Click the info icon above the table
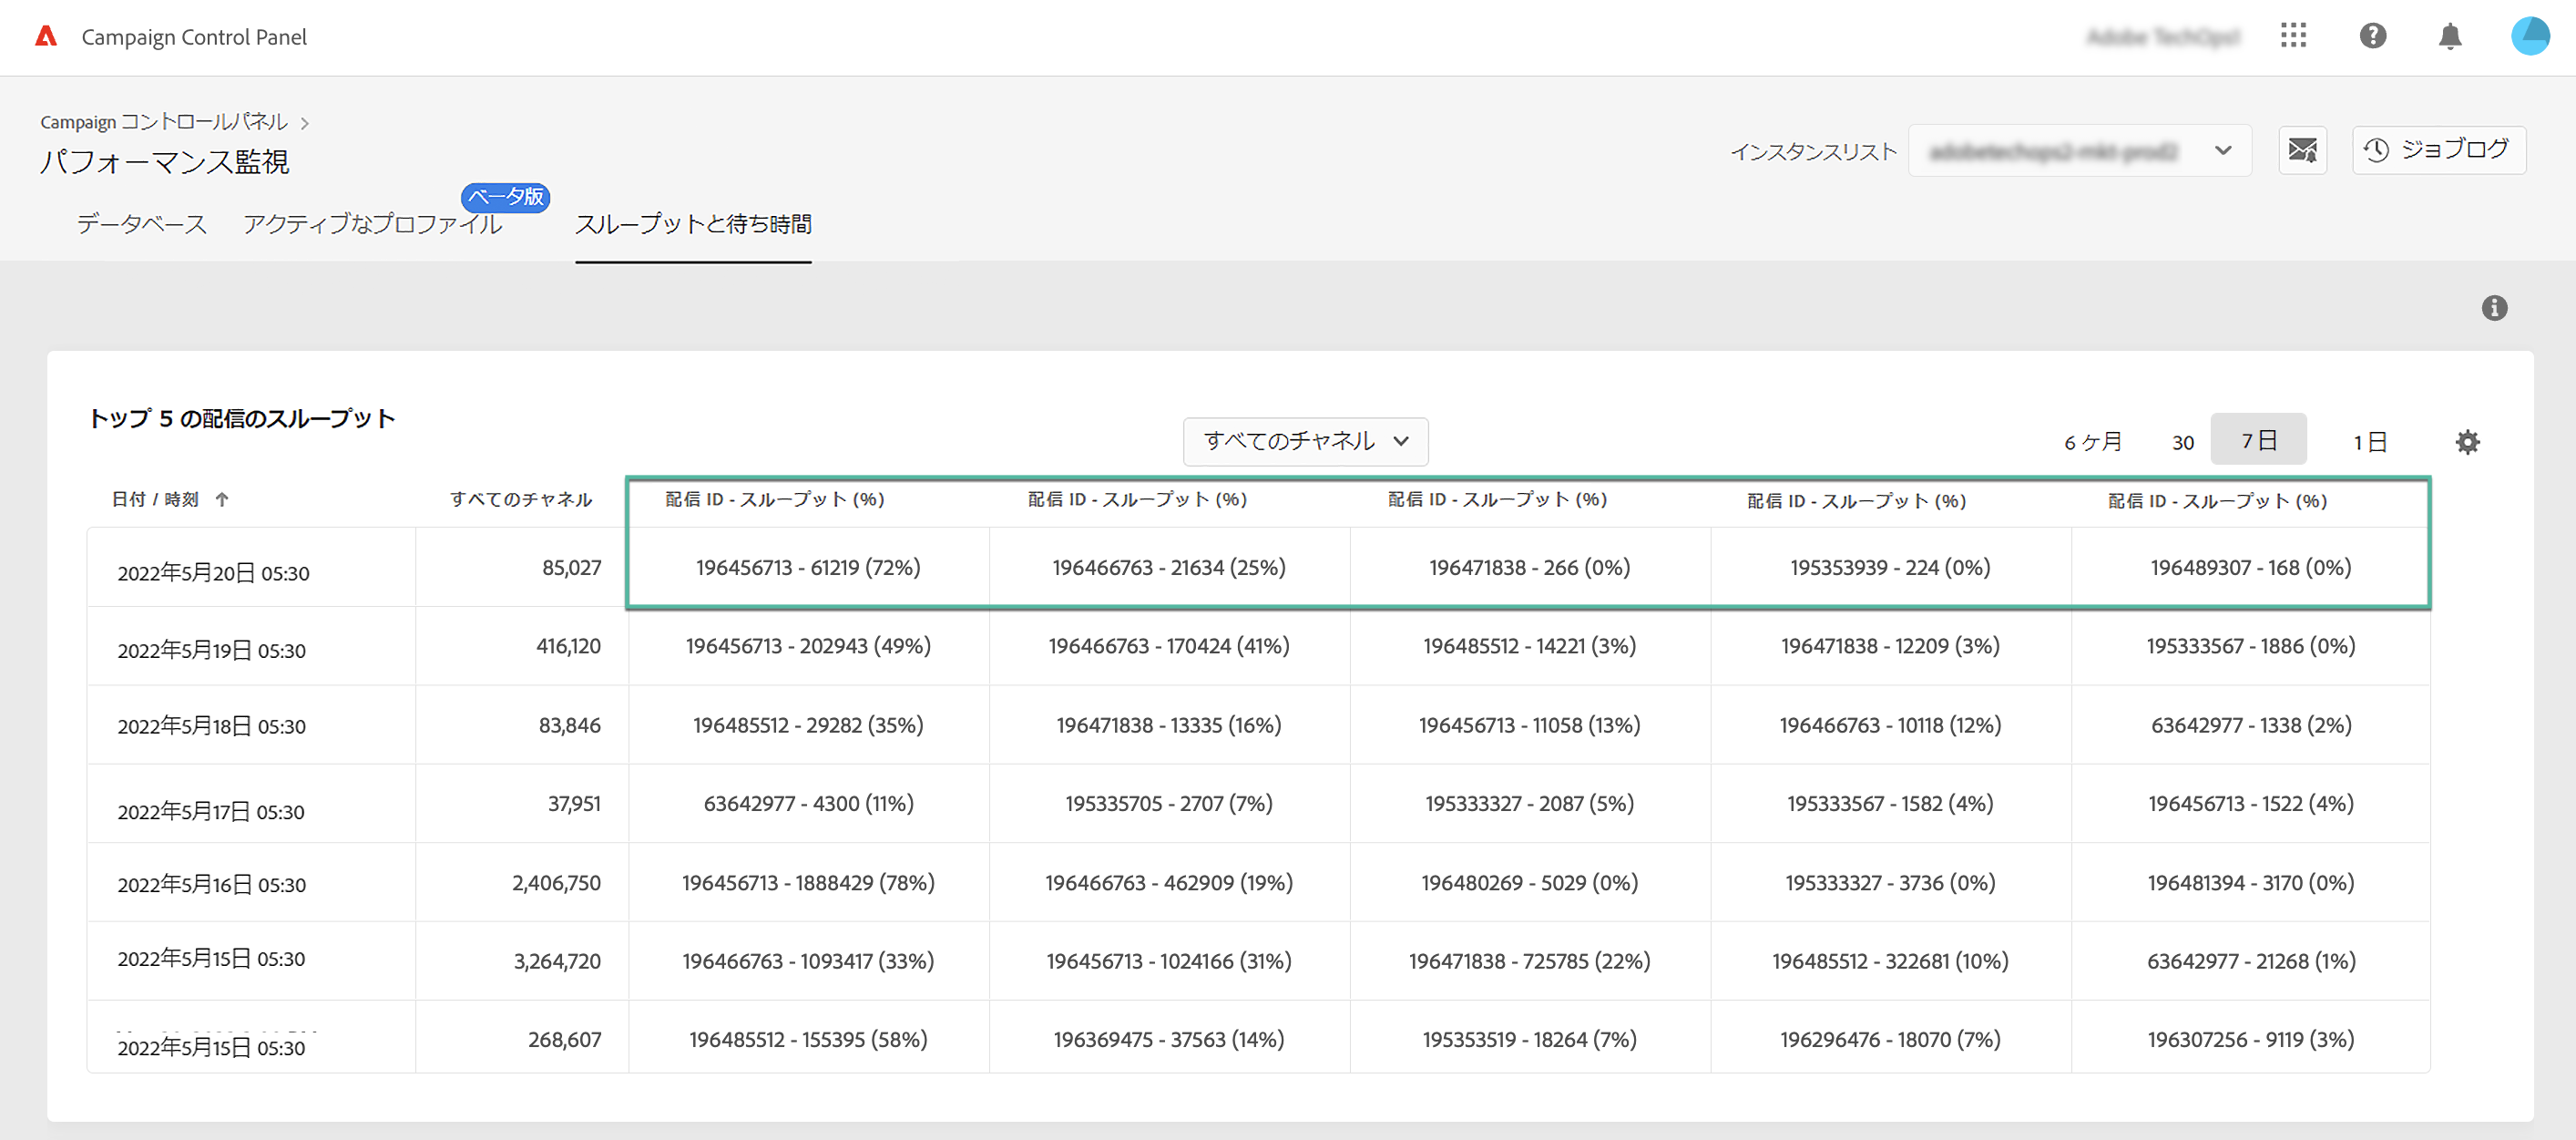 click(2494, 308)
